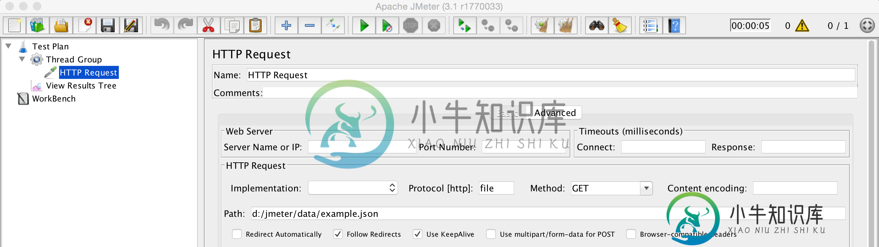Collapse the Test Plan tree node
The width and height of the screenshot is (879, 247).
9,46
